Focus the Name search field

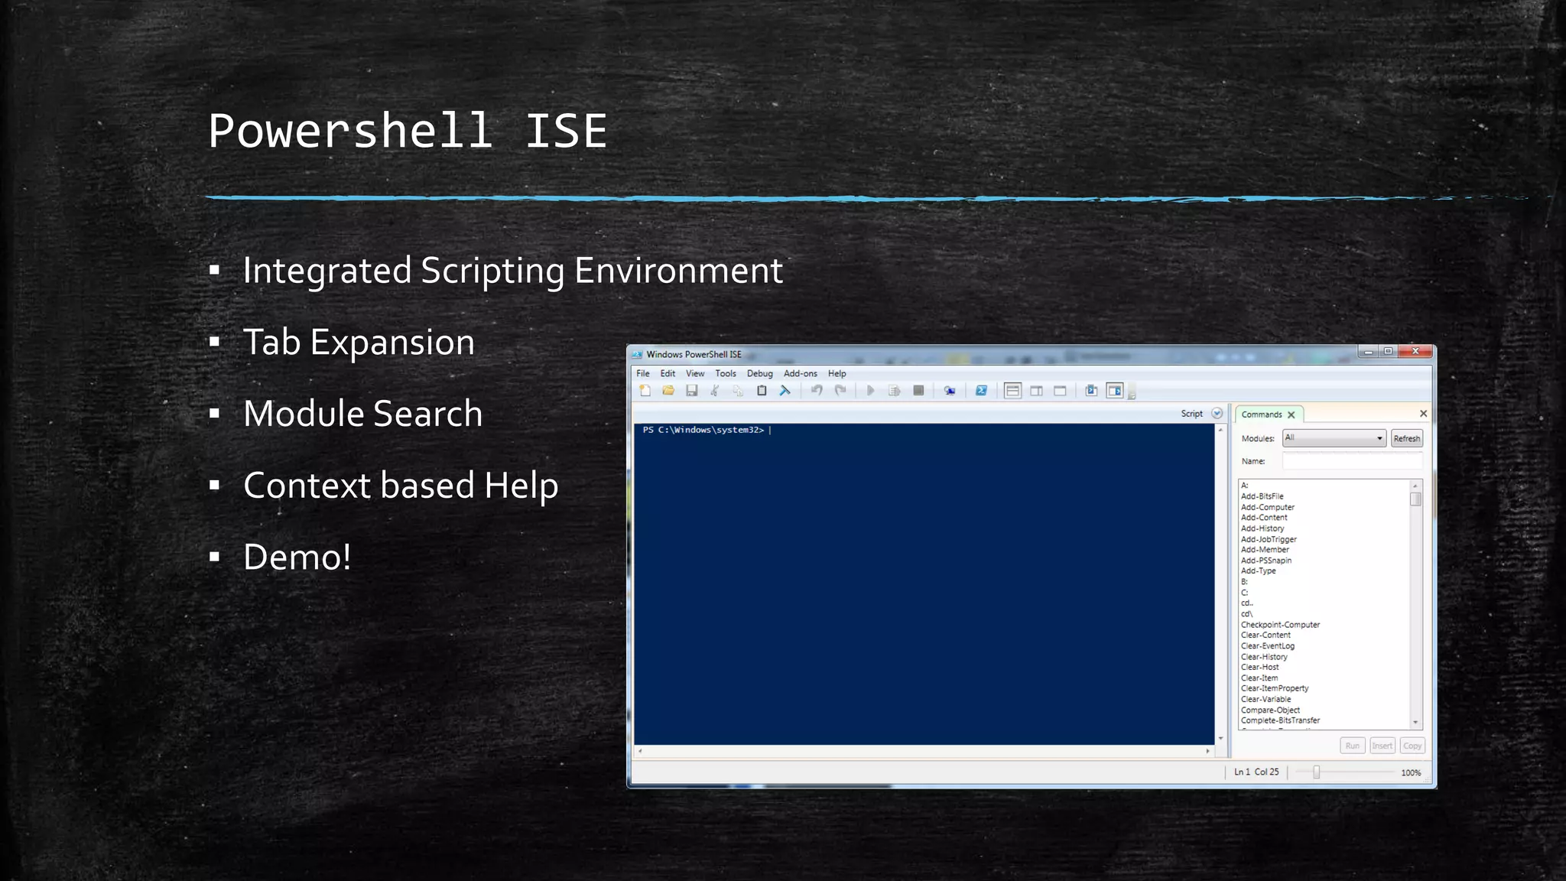point(1352,461)
